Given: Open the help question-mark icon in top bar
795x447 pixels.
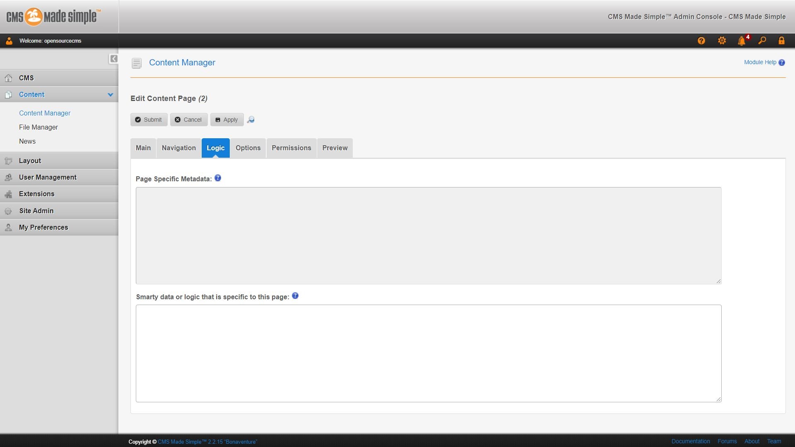Looking at the screenshot, I should tap(701, 41).
